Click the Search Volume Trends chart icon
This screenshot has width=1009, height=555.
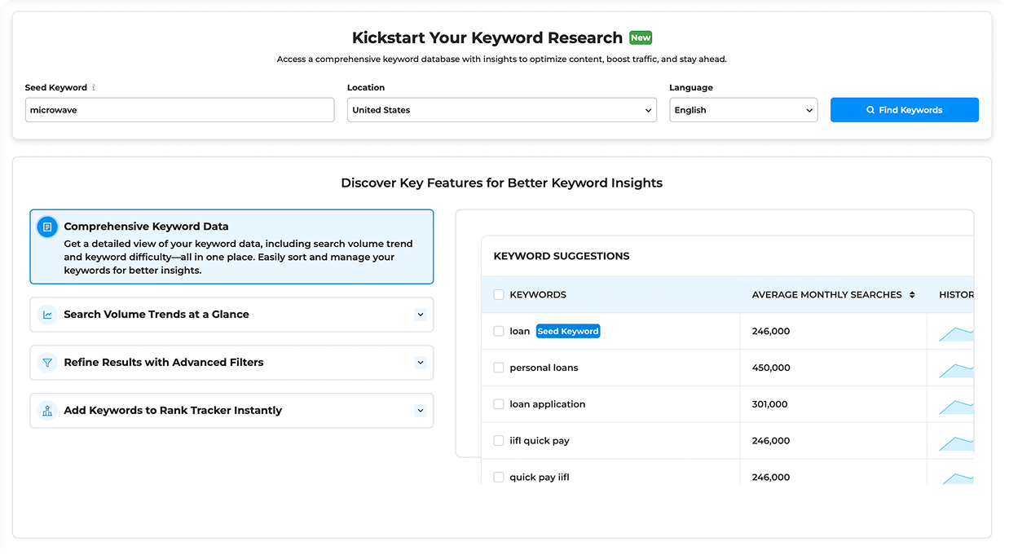tap(47, 315)
